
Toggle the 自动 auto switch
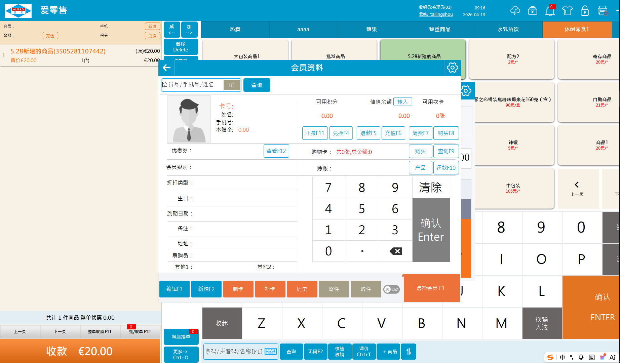pyautogui.click(x=391, y=289)
